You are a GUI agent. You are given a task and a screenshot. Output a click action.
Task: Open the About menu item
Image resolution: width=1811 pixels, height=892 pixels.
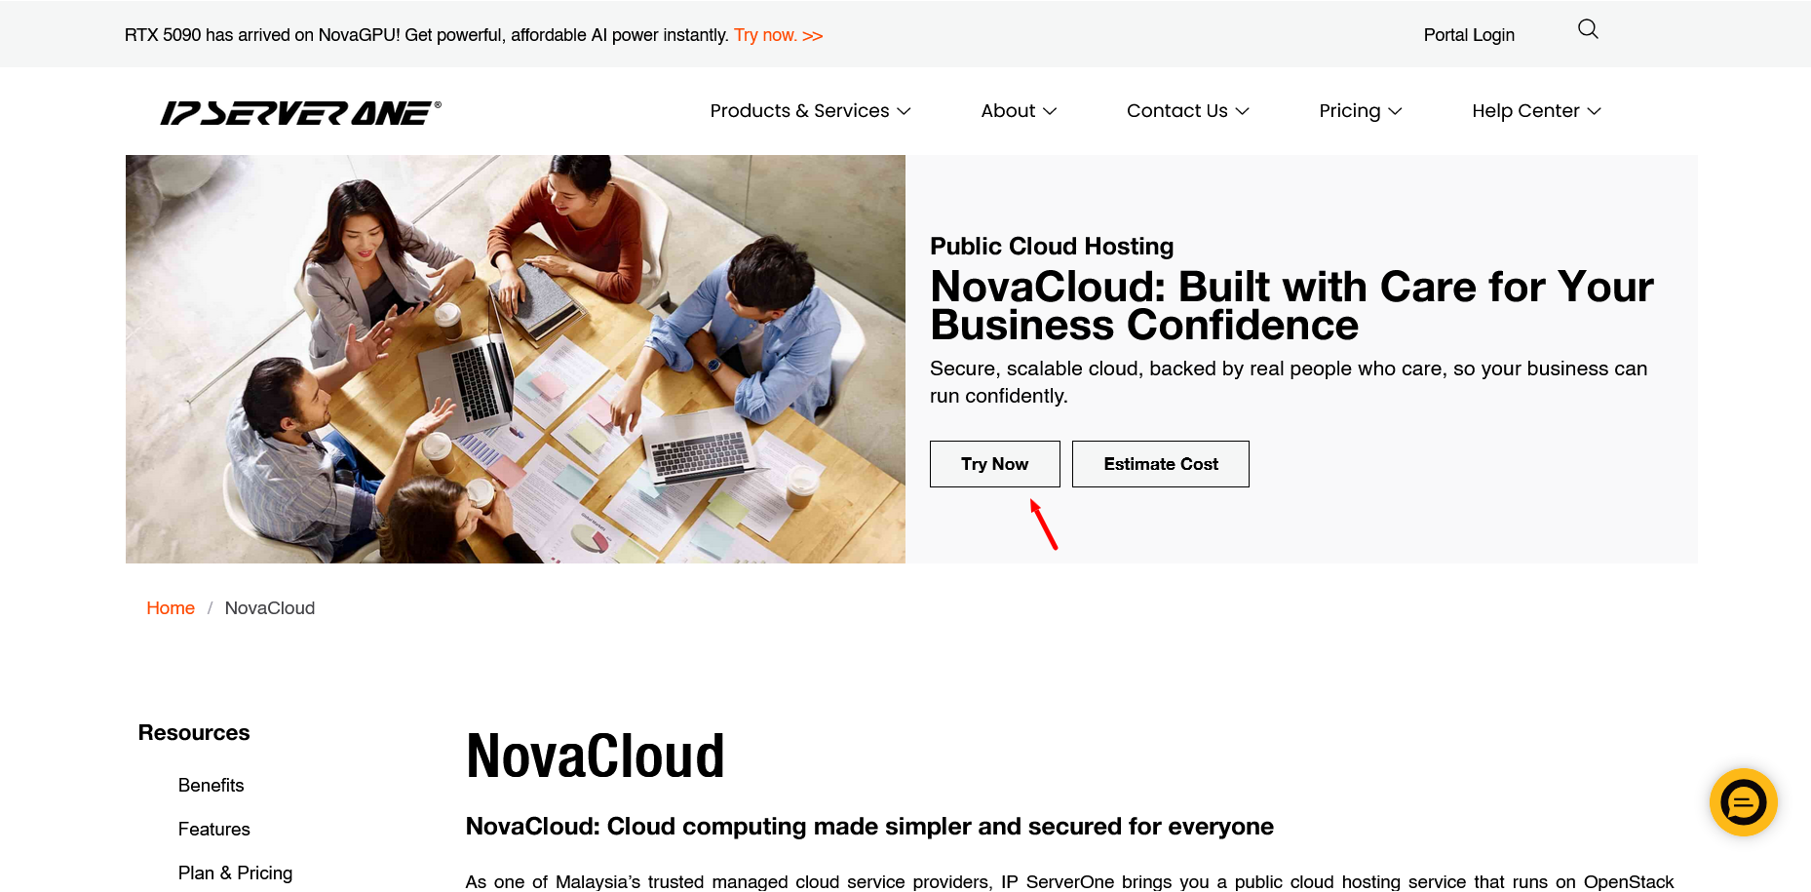click(1008, 111)
